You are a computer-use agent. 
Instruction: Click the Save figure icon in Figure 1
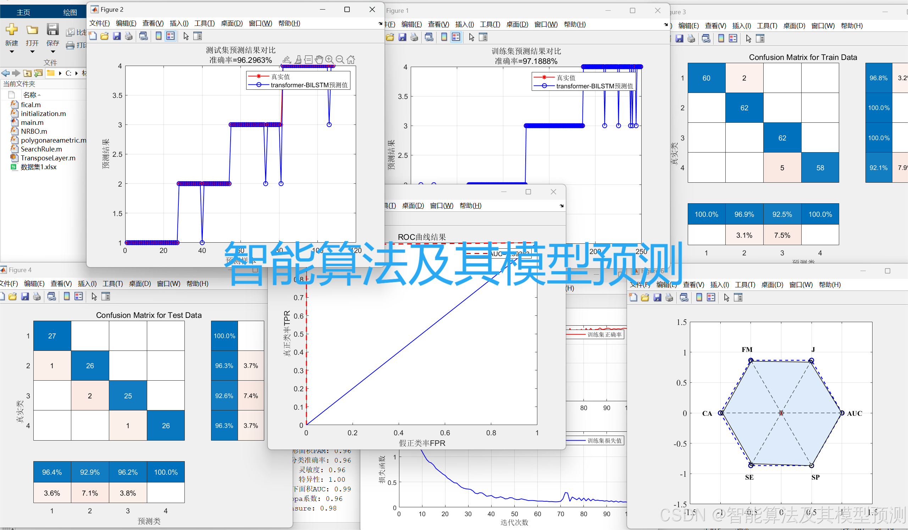403,37
